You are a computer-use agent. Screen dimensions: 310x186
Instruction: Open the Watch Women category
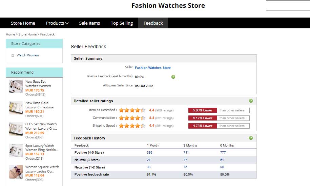point(28,55)
